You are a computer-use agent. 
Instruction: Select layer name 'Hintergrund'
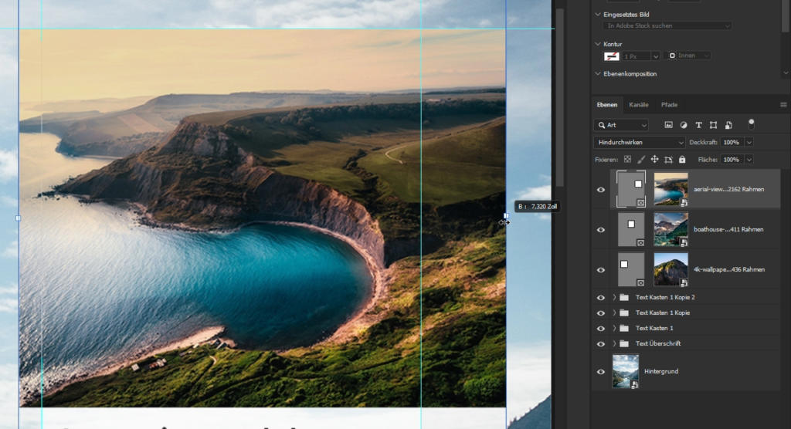[661, 372]
